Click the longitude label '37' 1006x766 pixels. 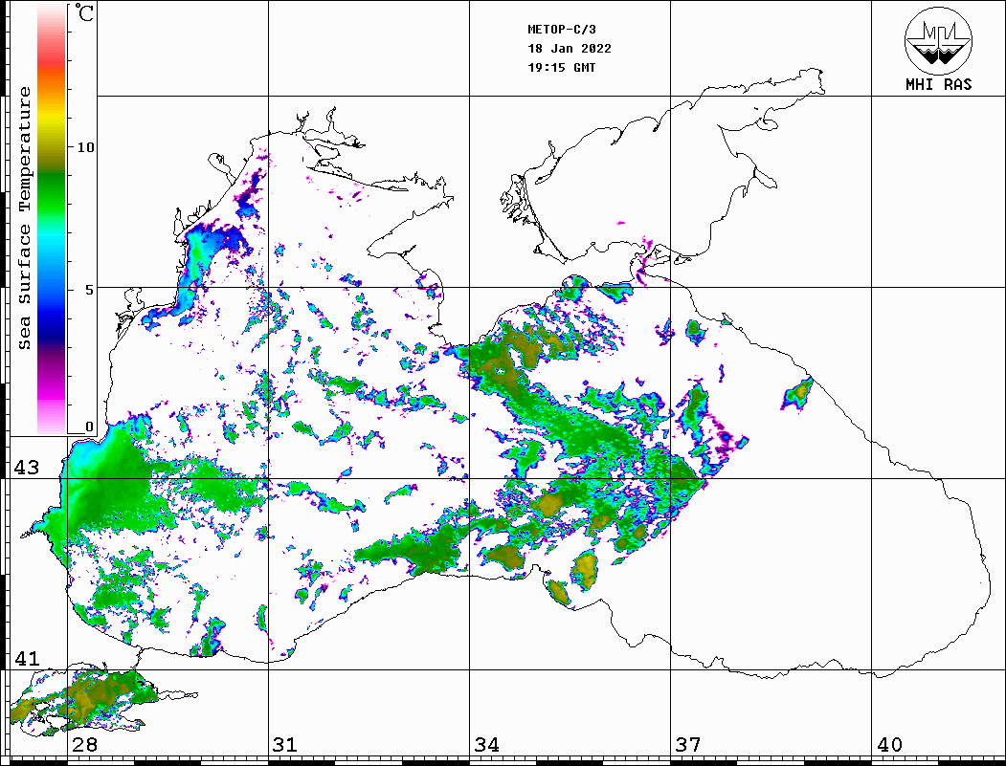(688, 745)
